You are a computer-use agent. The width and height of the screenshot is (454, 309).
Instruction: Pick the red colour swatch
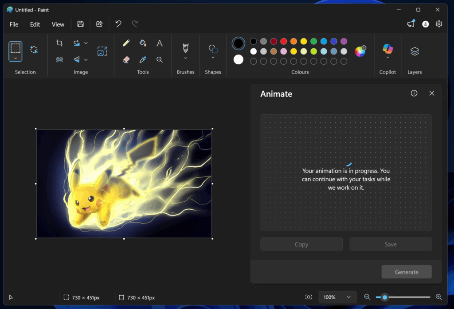(284, 41)
